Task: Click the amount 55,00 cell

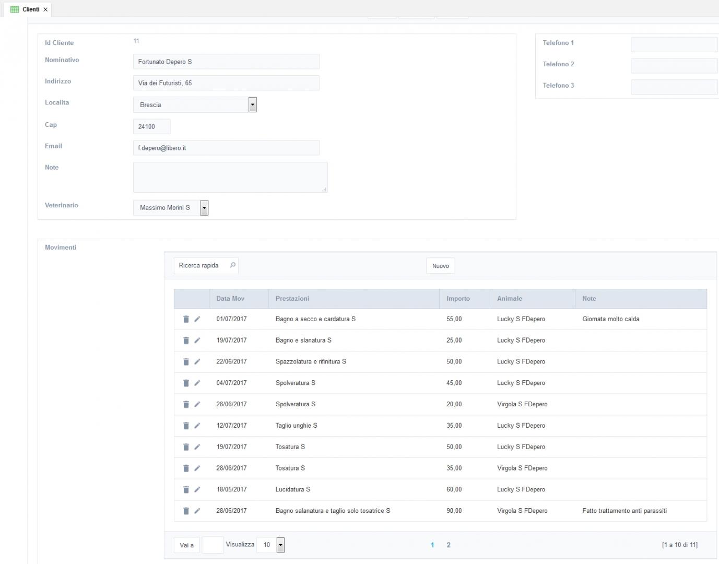Action: [x=454, y=319]
